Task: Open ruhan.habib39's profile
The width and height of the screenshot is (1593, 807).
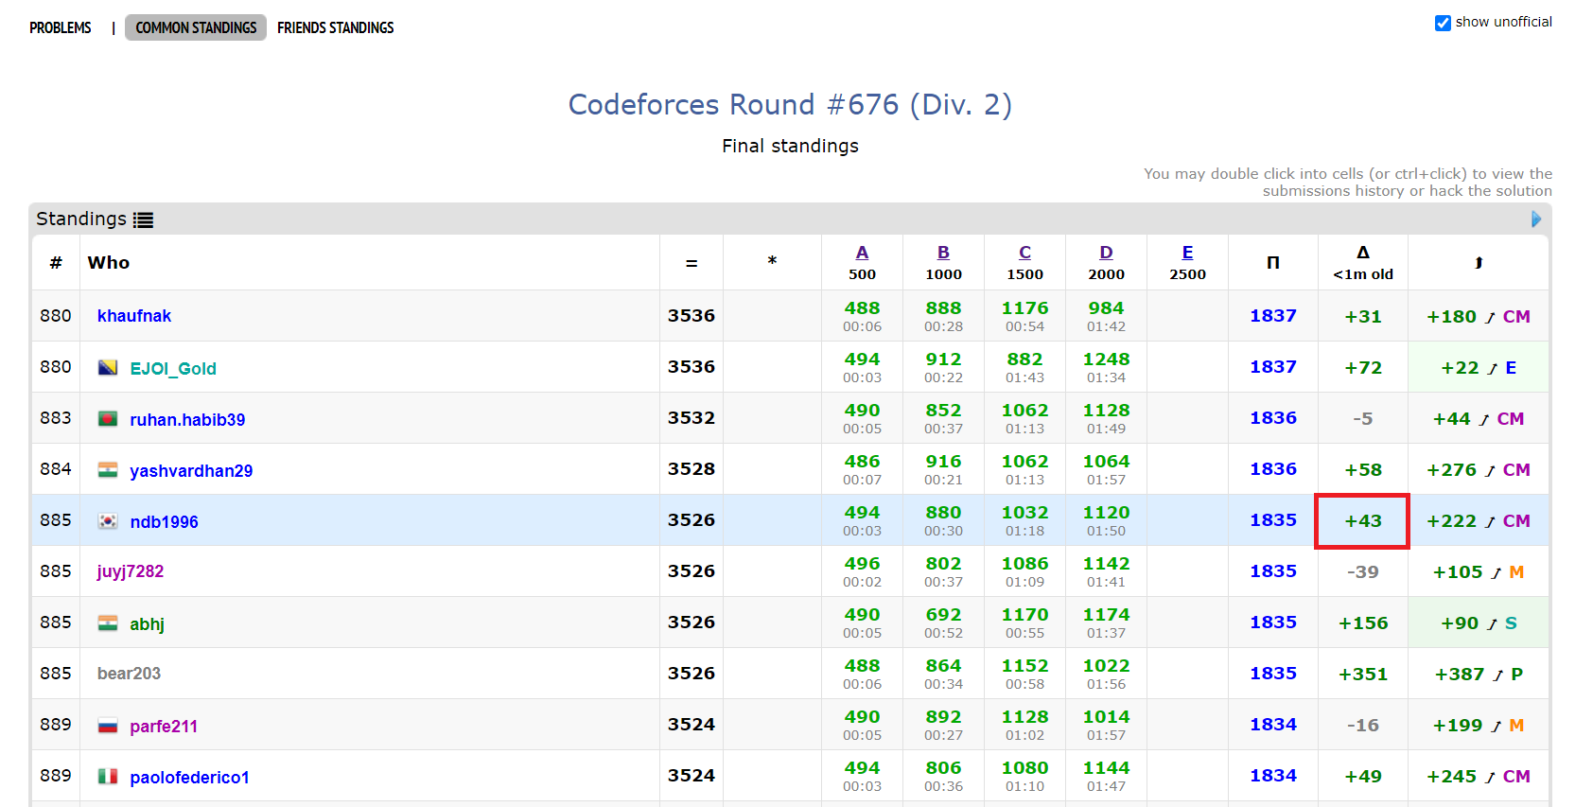Action: [187, 420]
